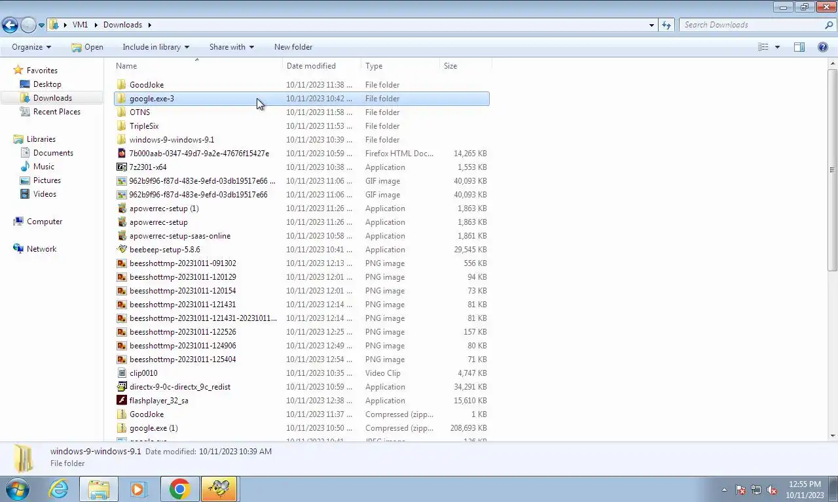Select the clip0010 video clip icon
Viewport: 838px width, 502px height.
[121, 373]
